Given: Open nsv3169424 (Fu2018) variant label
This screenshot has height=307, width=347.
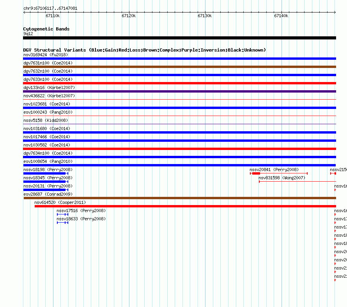Looking at the screenshot, I should pos(46,55).
